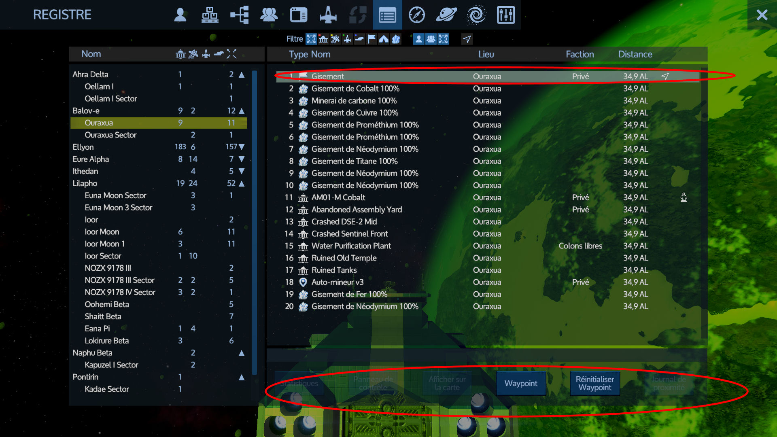Collapse the Ahra Delta system
Image resolution: width=777 pixels, height=437 pixels.
(x=242, y=74)
